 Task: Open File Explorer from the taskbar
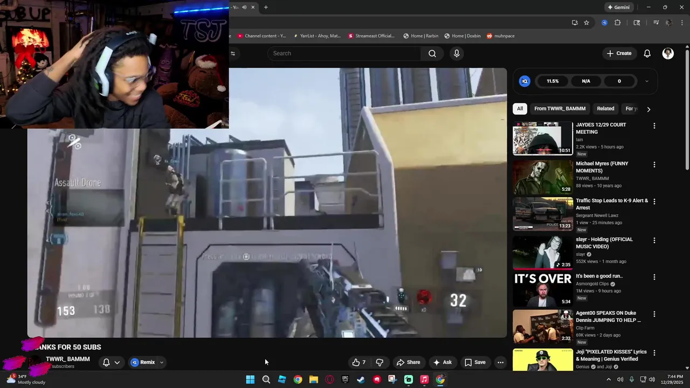click(314, 379)
